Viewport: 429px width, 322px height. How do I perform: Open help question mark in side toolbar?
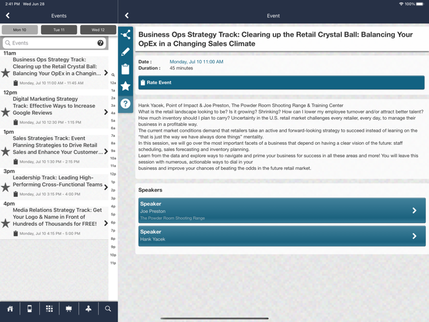(126, 104)
